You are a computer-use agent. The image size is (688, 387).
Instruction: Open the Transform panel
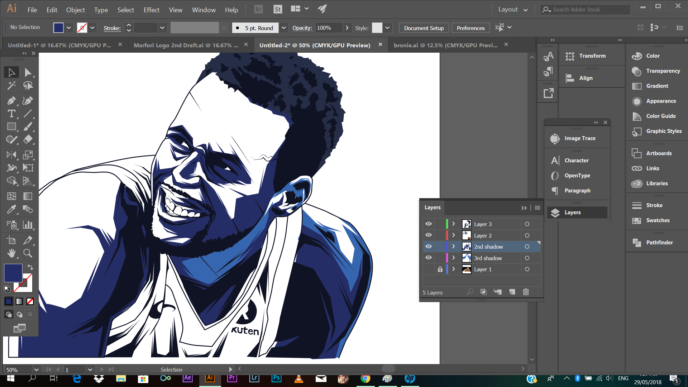coord(593,56)
